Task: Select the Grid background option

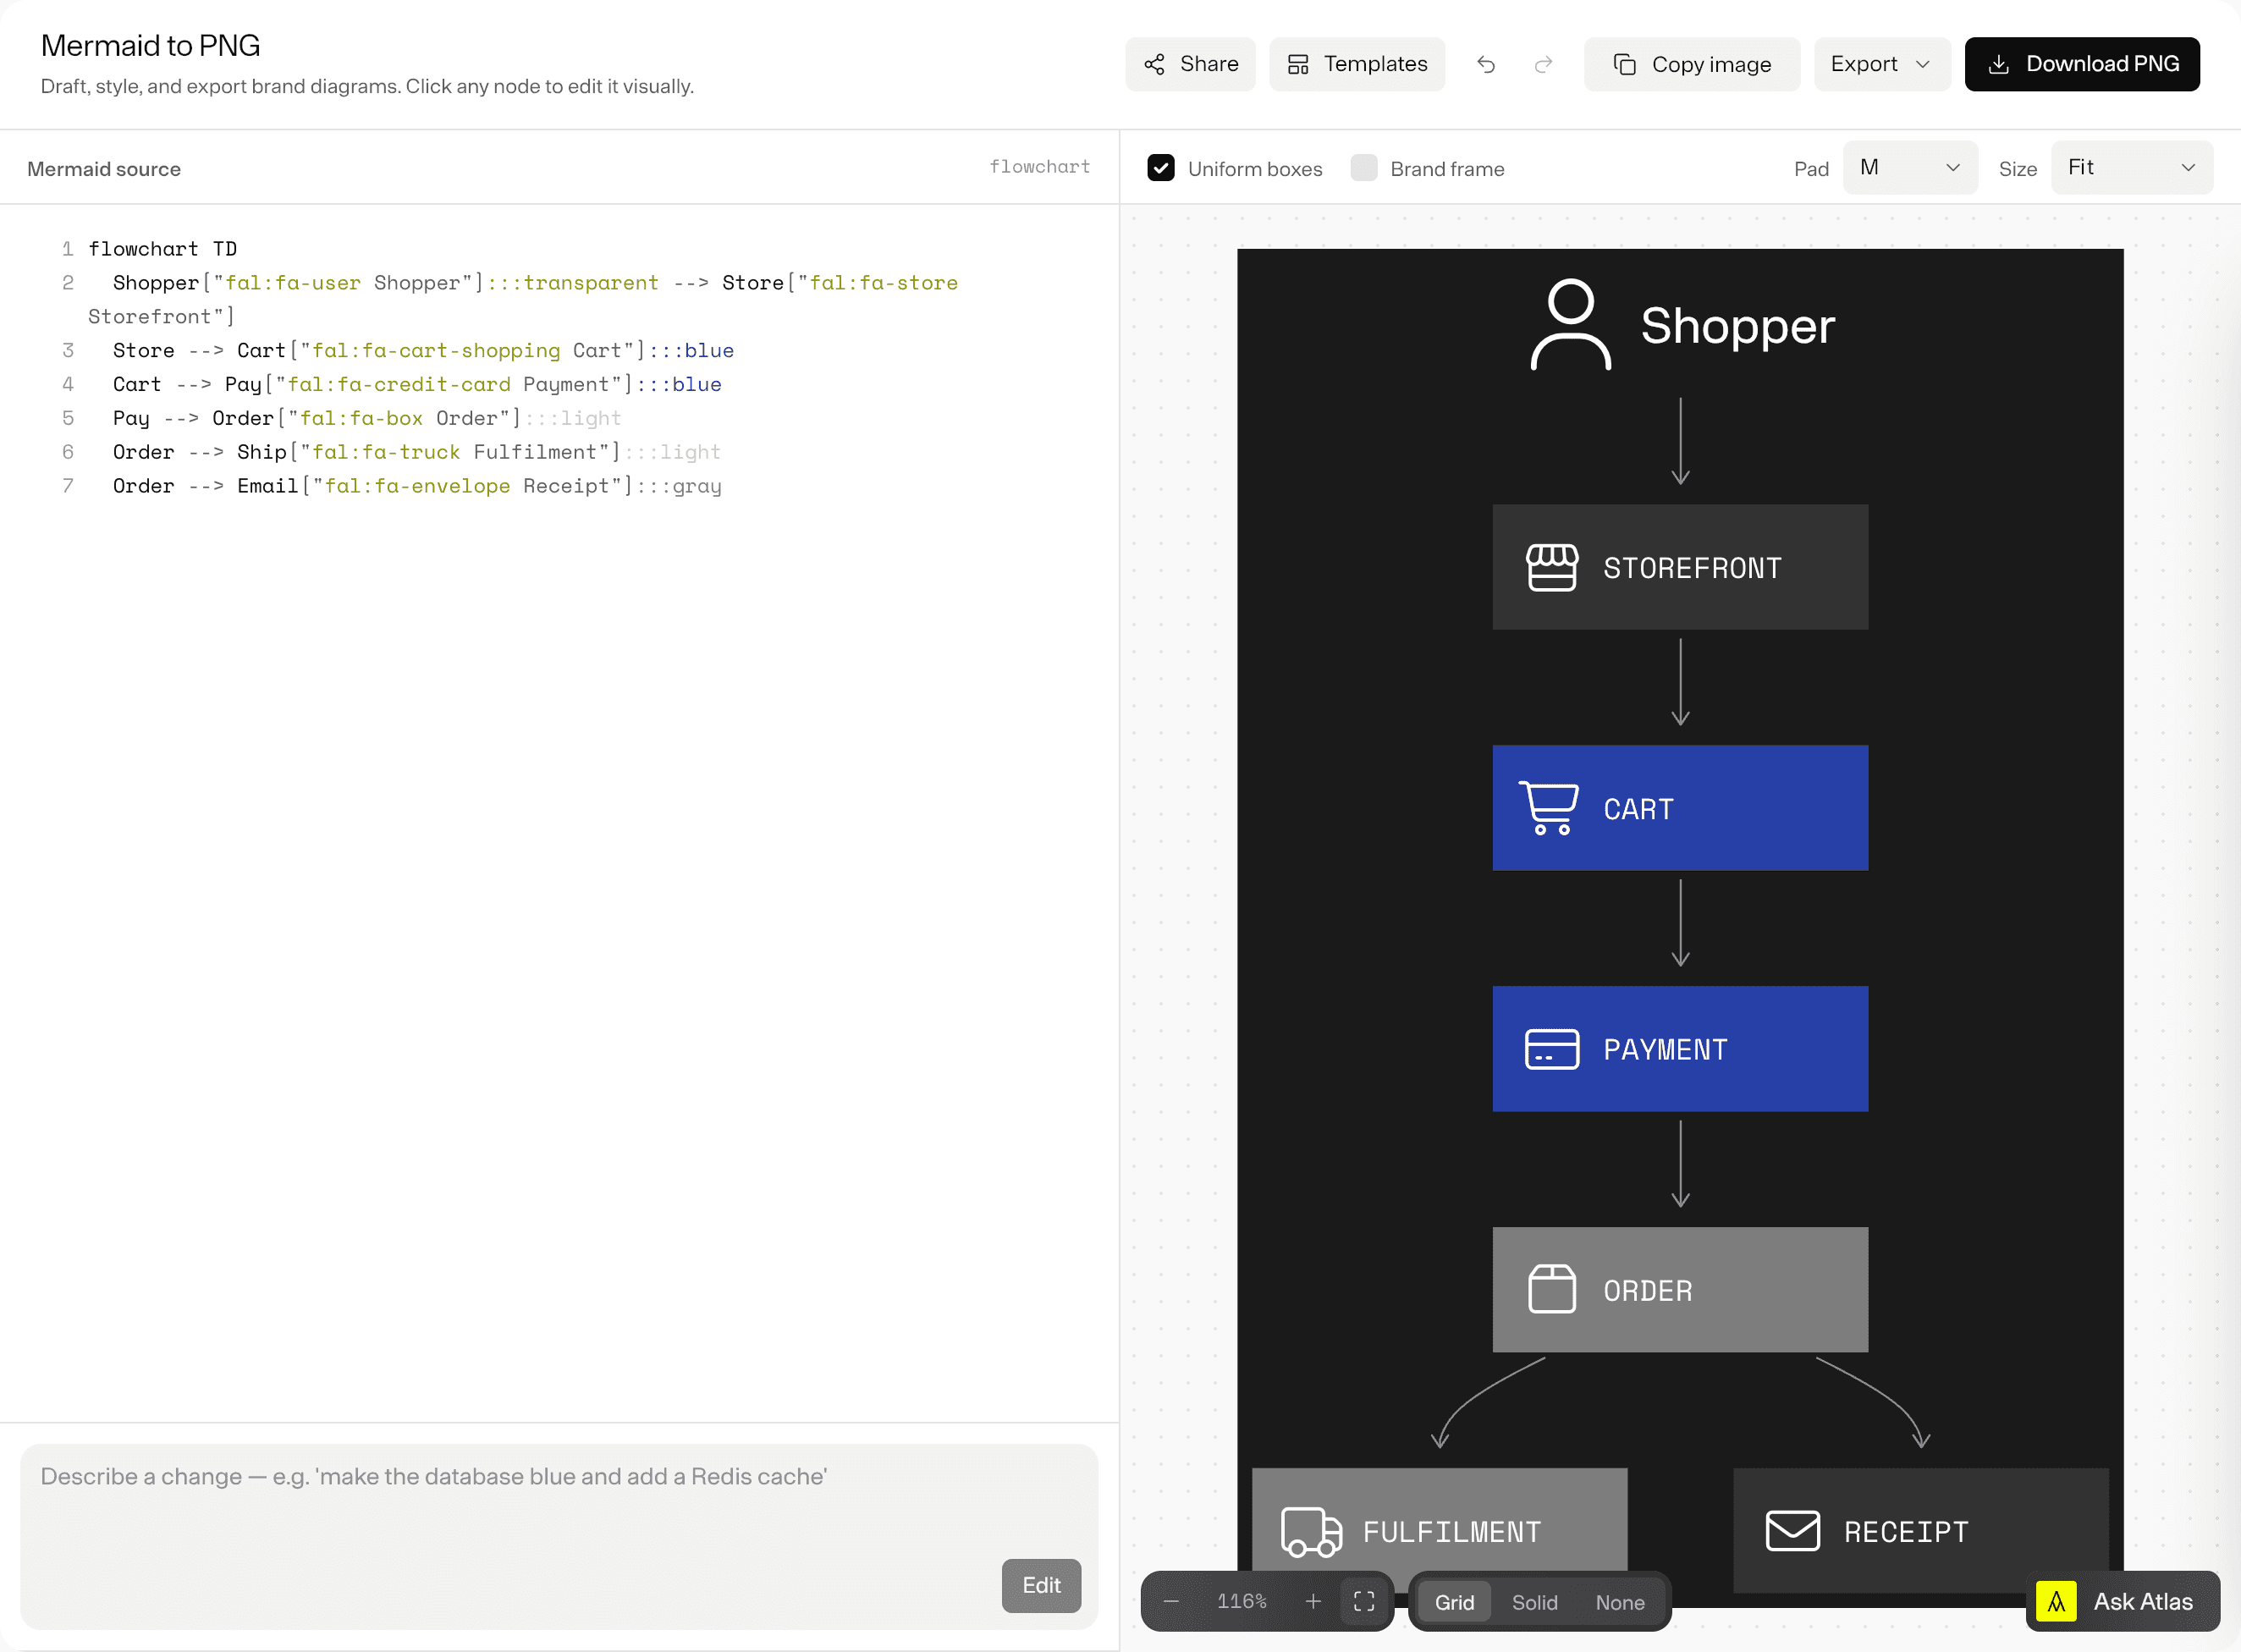Action: tap(1454, 1602)
